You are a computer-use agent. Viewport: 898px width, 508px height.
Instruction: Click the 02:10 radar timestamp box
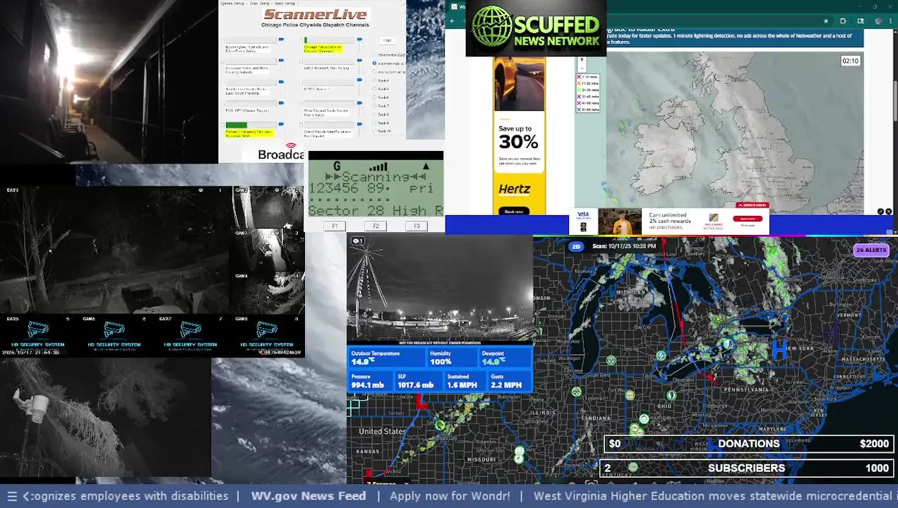850,61
